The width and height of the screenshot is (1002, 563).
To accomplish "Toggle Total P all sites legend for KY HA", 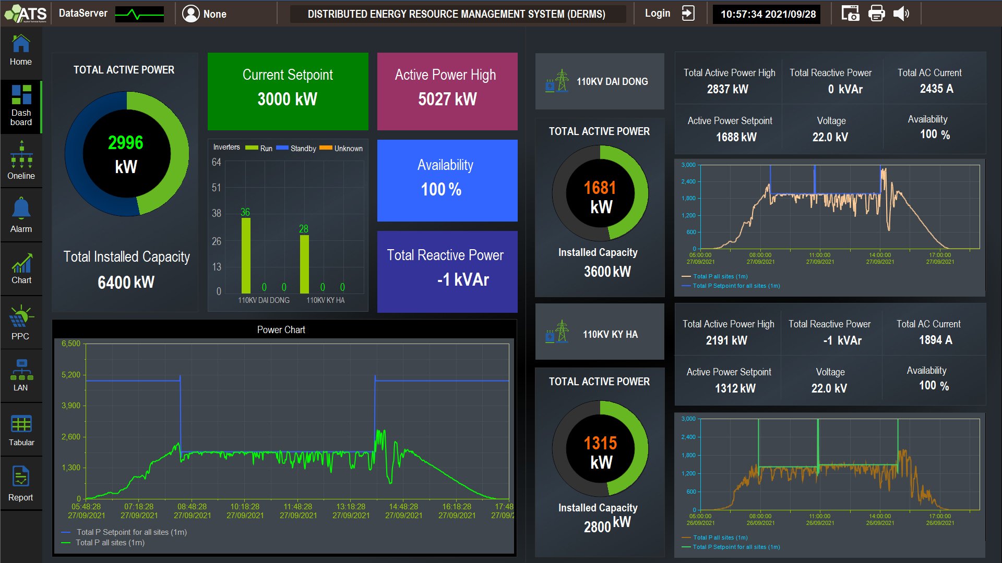I will [715, 537].
